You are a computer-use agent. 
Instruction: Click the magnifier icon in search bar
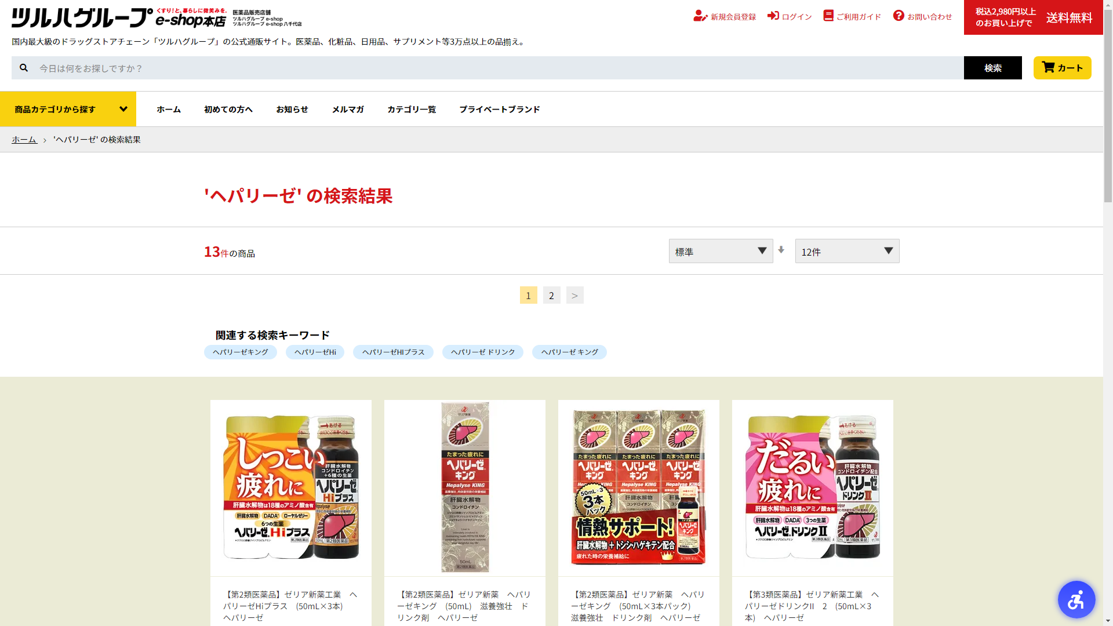pos(24,68)
